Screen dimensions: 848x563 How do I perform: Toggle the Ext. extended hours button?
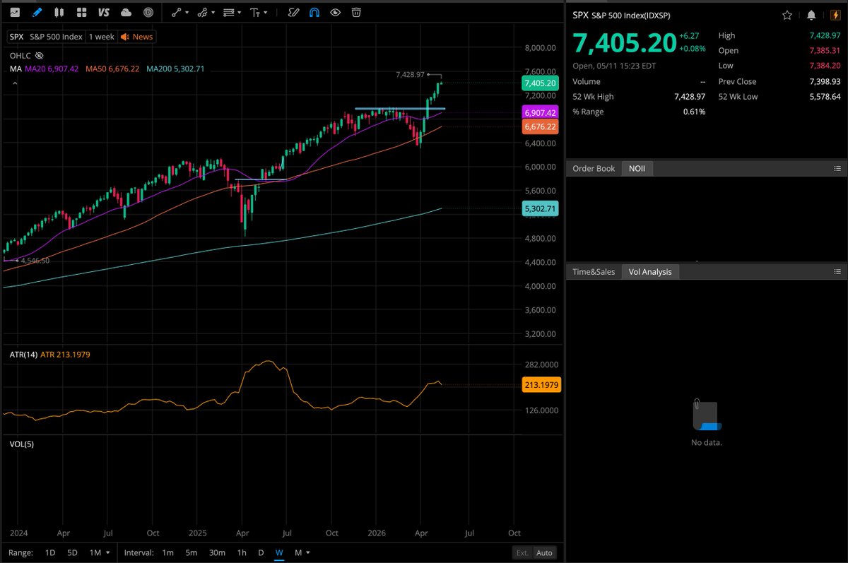point(522,553)
